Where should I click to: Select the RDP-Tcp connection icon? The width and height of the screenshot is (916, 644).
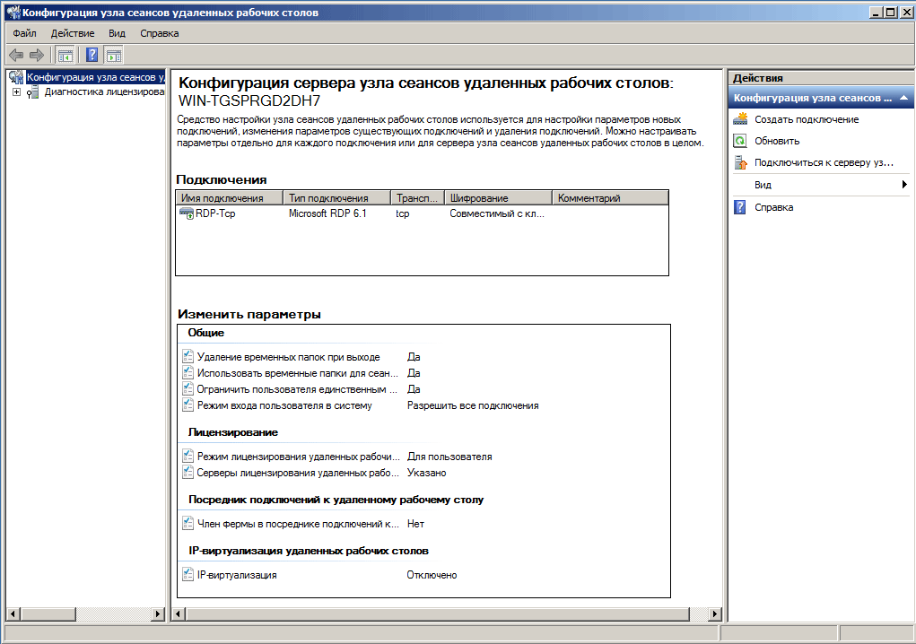click(187, 213)
